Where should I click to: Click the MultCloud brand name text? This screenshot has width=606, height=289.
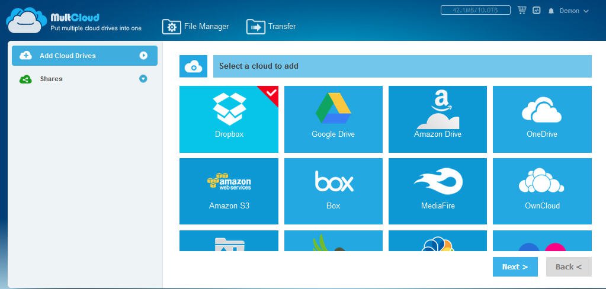coord(75,17)
